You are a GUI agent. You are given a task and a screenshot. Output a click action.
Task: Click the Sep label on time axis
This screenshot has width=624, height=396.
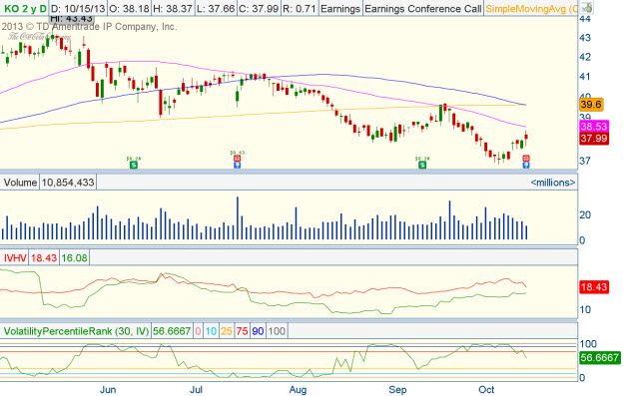coord(397,389)
